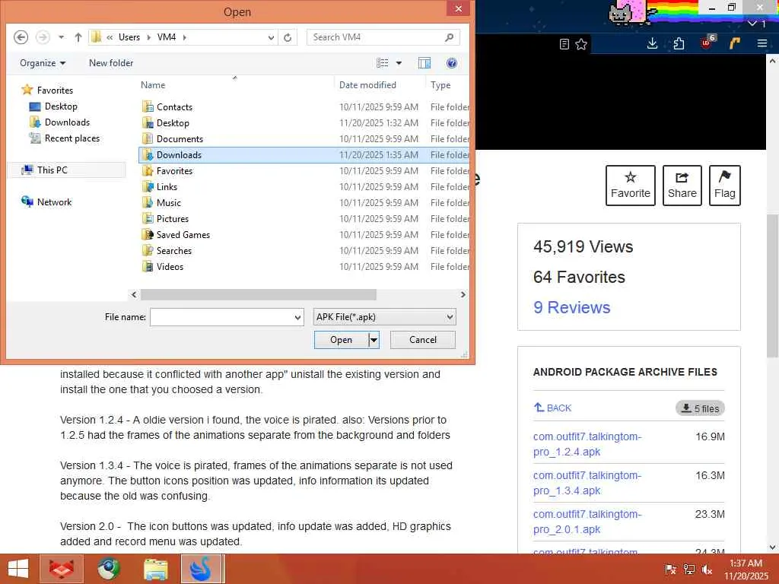Open the browser hamburger menu
This screenshot has height=584, width=779.
coord(762,43)
